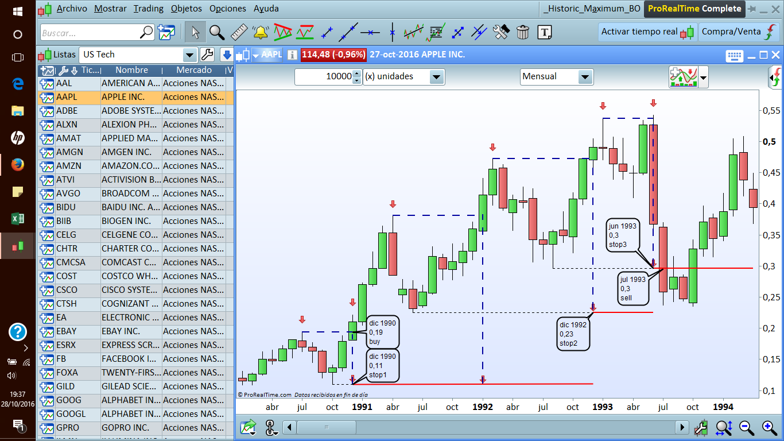Click the ProRealTime Complete button

(694, 9)
